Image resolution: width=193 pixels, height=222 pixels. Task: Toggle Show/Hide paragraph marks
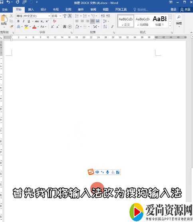112,27
